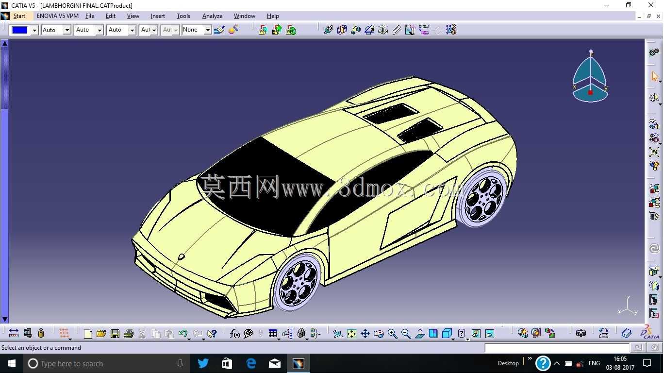The width and height of the screenshot is (664, 375).
Task: Open the third Auto dropdown
Action: click(x=132, y=30)
